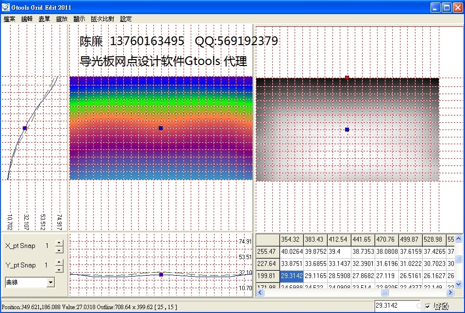Select table cell 40.0264
Viewport: 465px width, 313px height.
292,252
